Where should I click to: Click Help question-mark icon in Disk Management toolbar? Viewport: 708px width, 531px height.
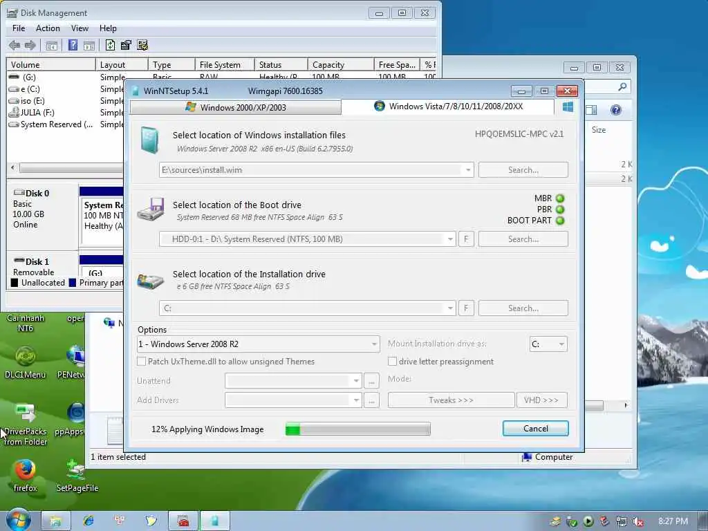point(73,45)
